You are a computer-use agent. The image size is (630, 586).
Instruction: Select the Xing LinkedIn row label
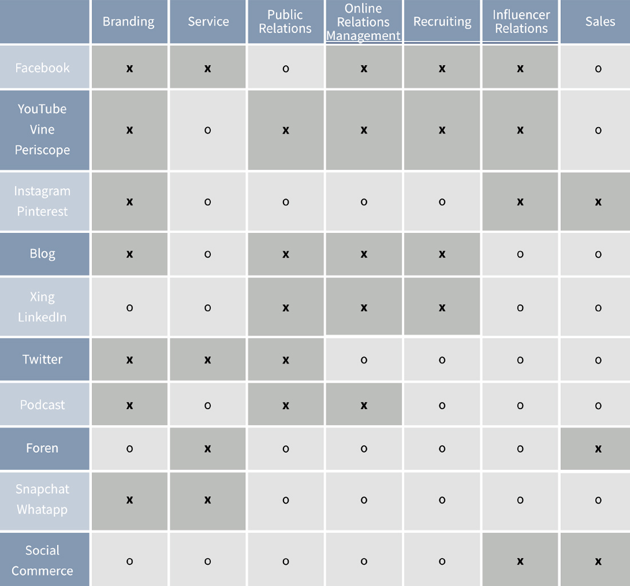[x=43, y=307]
